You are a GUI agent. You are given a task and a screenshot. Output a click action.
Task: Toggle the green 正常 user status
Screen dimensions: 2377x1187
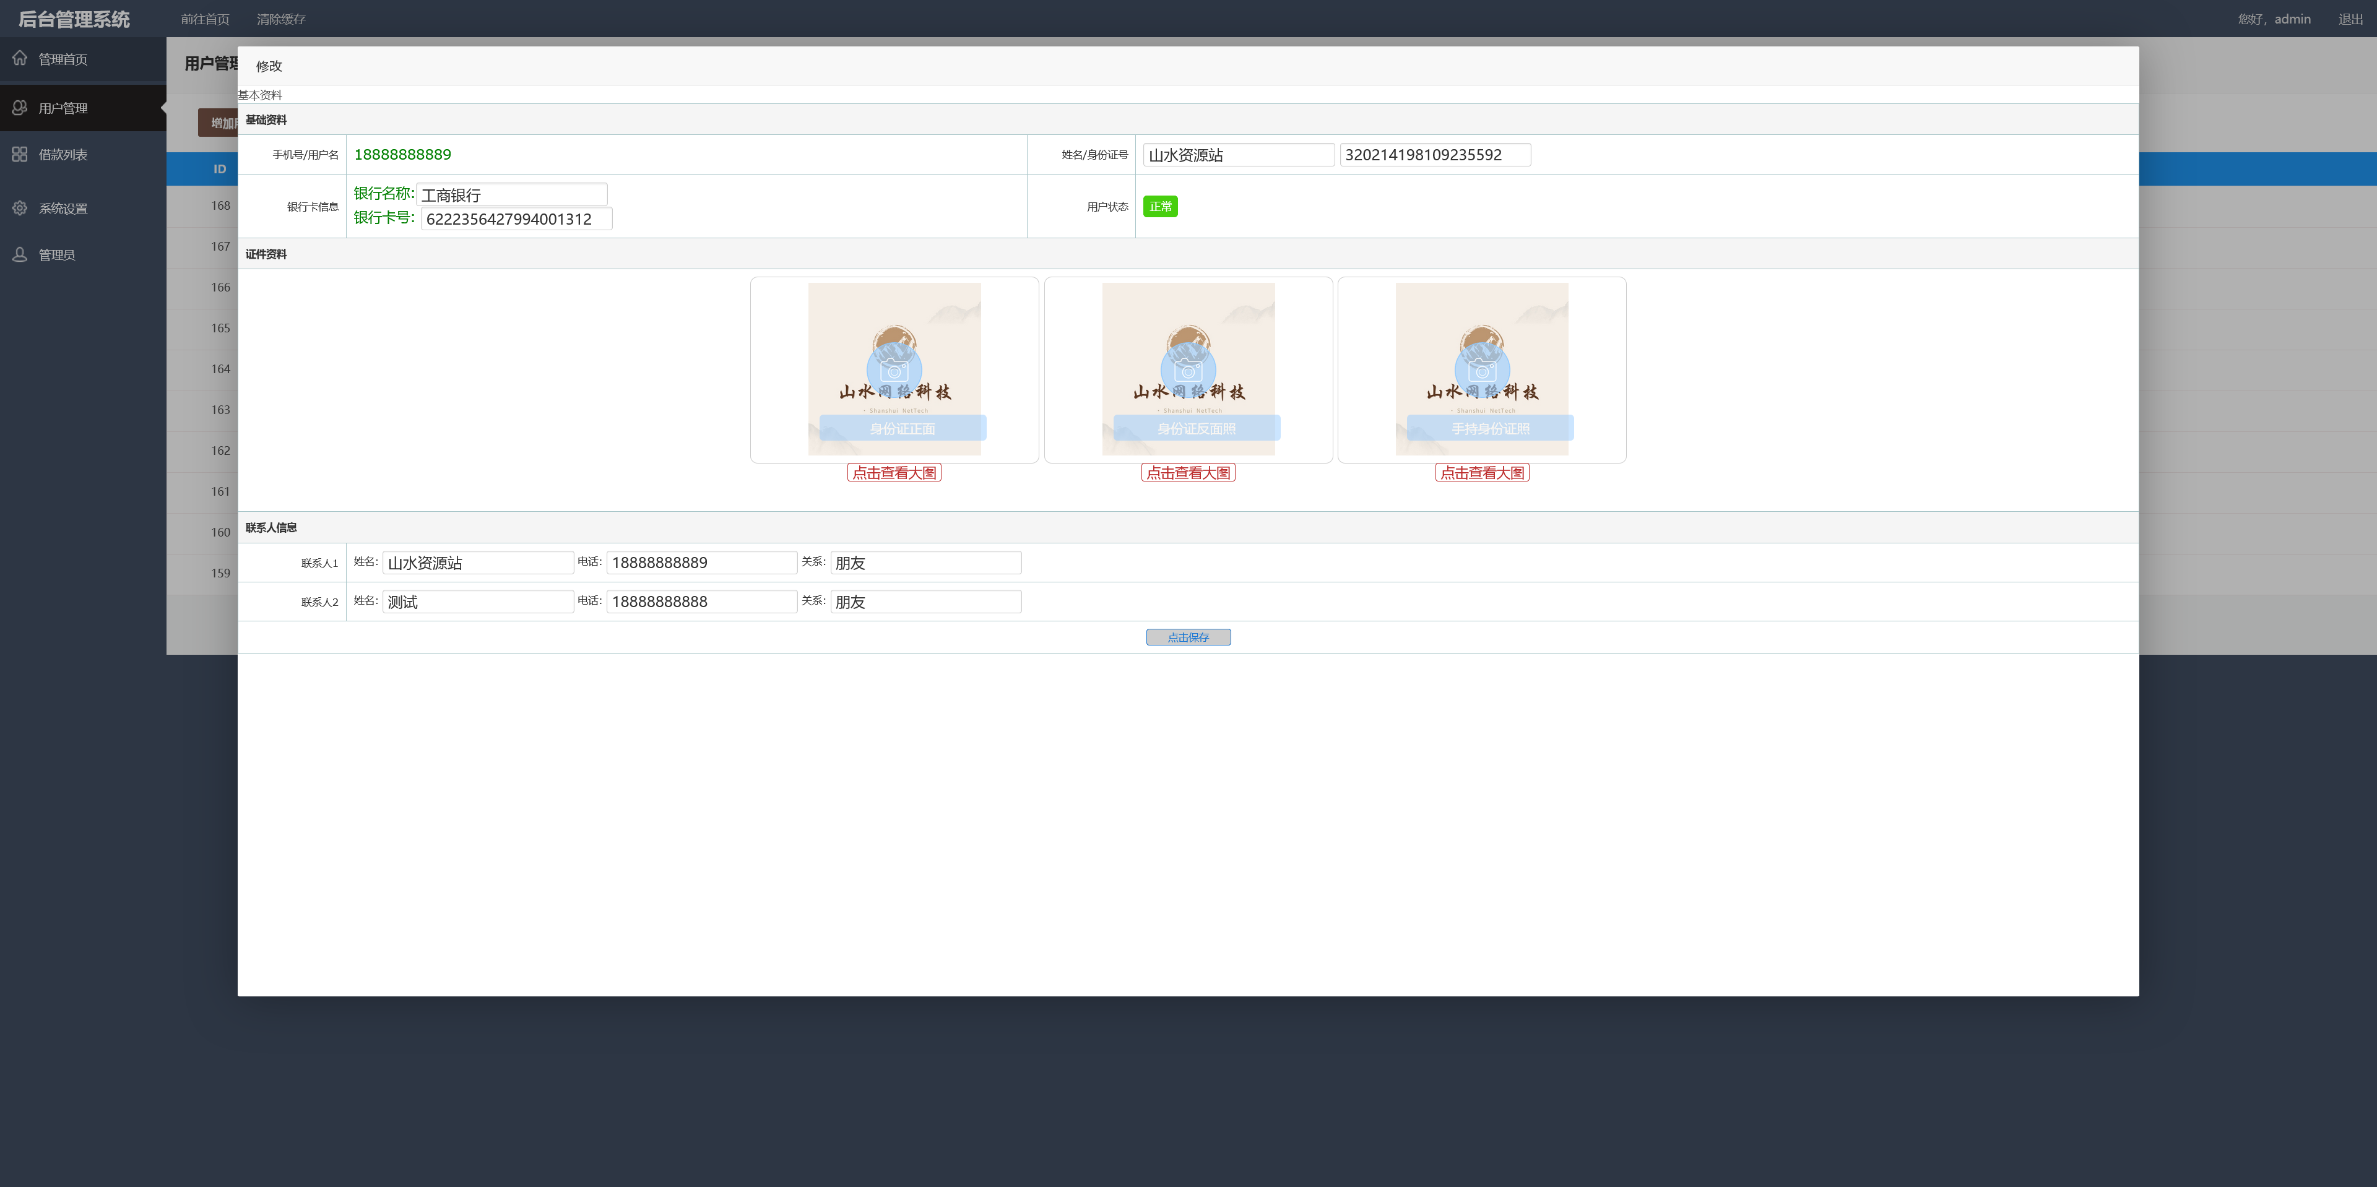(x=1160, y=207)
